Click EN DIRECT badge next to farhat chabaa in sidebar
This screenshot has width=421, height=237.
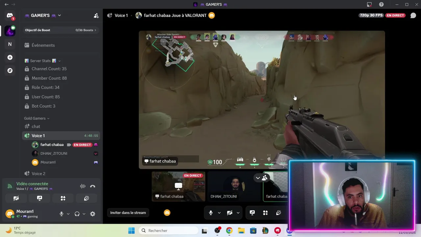(82, 145)
